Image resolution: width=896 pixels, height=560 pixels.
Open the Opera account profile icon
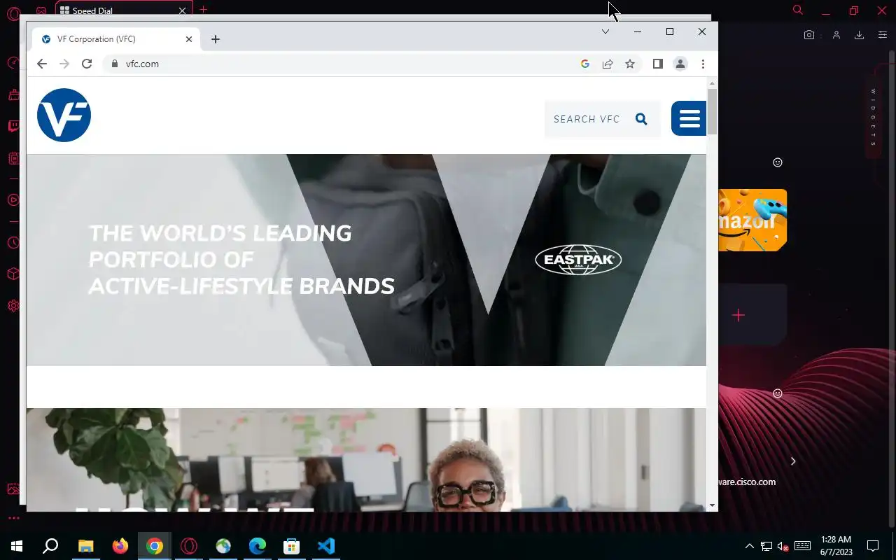[836, 35]
